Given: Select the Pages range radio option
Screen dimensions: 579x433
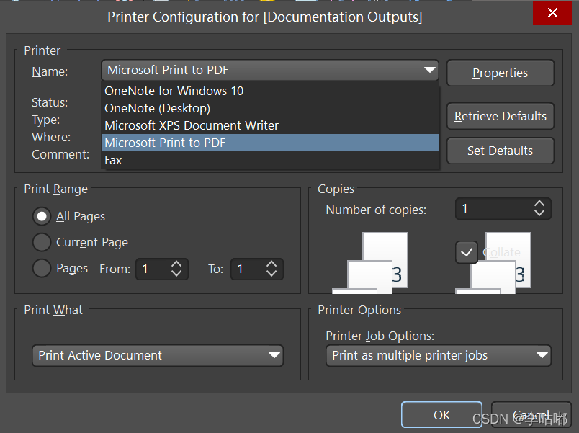Looking at the screenshot, I should point(42,268).
